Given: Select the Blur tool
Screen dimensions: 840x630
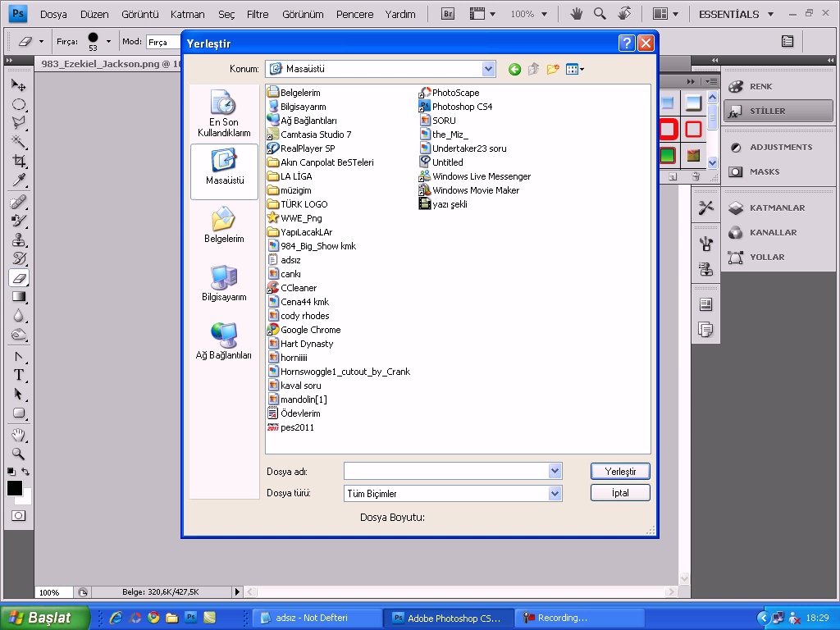Looking at the screenshot, I should point(18,316).
